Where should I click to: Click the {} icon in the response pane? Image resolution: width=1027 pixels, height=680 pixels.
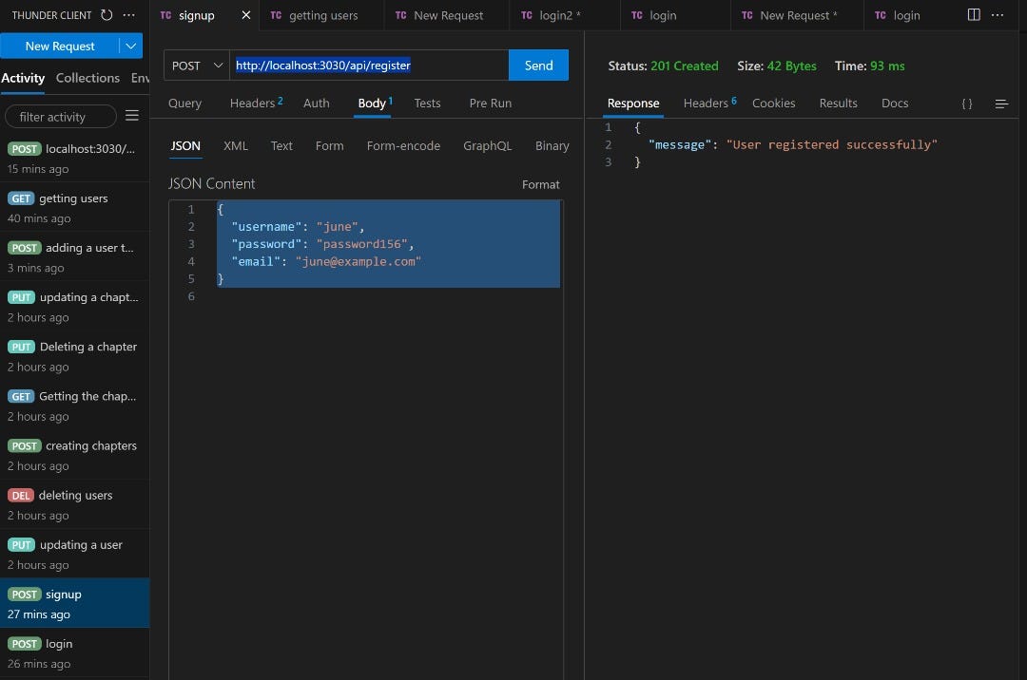[966, 103]
